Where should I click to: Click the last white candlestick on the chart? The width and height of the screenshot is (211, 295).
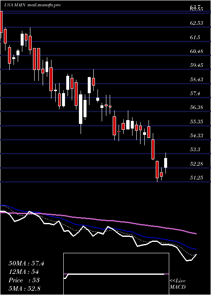tap(166, 163)
